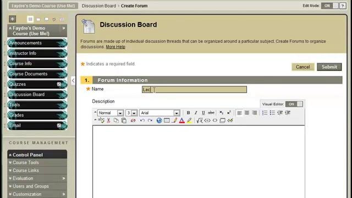Open Quizzes menu item
Viewport: 352px width, 198px height.
(x=37, y=84)
